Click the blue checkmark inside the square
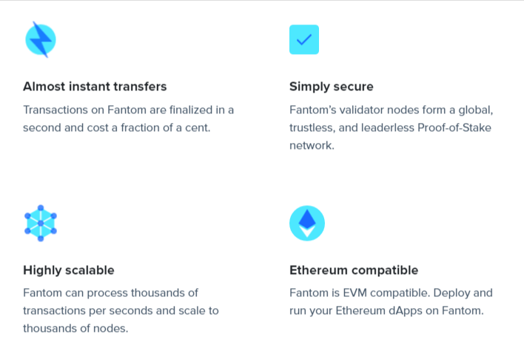This screenshot has height=357, width=524. [304, 39]
